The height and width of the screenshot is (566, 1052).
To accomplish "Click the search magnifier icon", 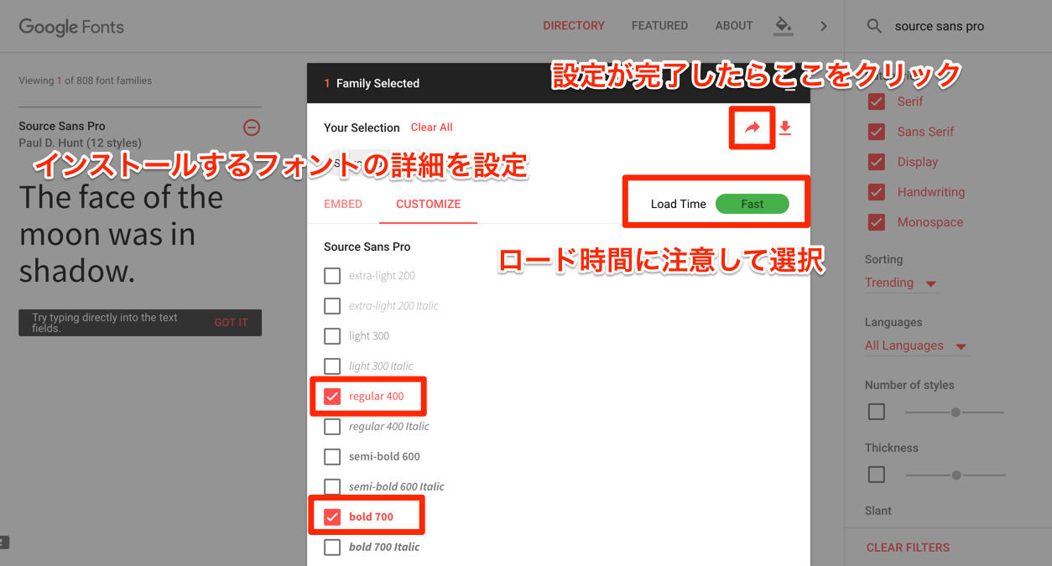I will click(x=874, y=25).
